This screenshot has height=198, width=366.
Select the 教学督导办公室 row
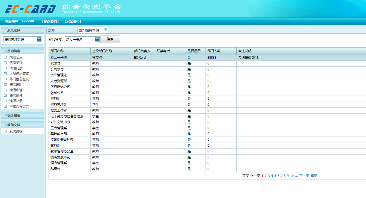207,151
